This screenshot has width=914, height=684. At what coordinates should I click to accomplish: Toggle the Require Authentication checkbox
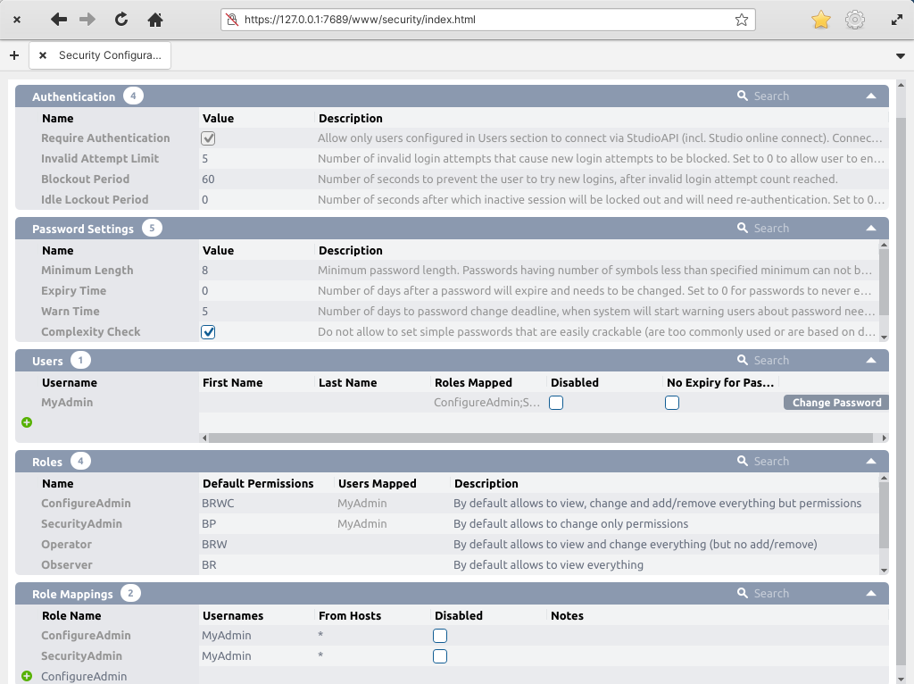click(208, 138)
